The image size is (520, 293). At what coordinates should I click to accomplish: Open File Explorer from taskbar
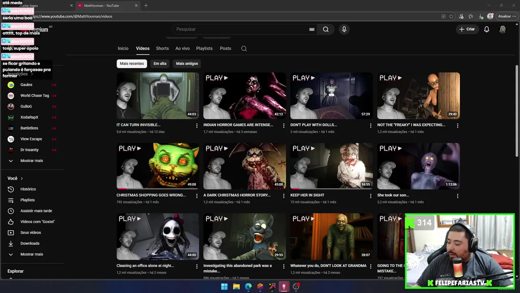236,286
